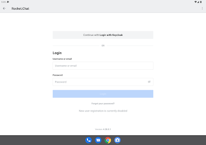Screen dimensions: 206x145
Task: Open the Phone app in dock
Action: pos(89,140)
